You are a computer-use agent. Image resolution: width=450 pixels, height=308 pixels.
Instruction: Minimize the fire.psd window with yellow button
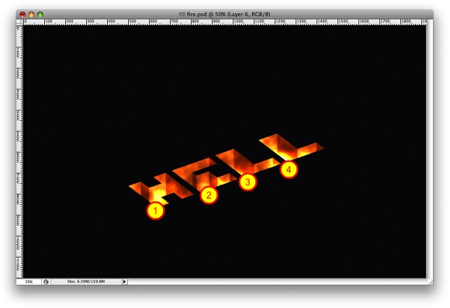(31, 14)
